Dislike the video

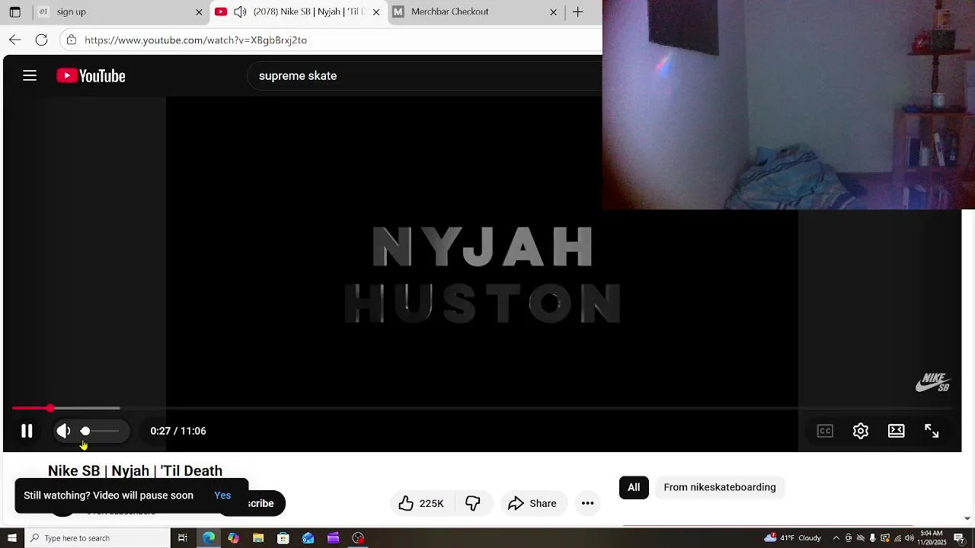(473, 503)
